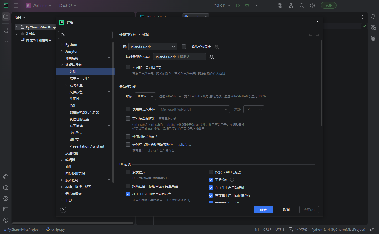Open the Database tool window icon
Screen dimensions: 379x234
coord(373,38)
